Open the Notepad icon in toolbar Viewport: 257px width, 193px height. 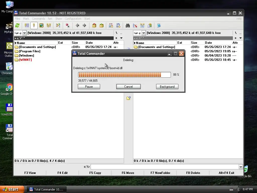click(x=159, y=25)
